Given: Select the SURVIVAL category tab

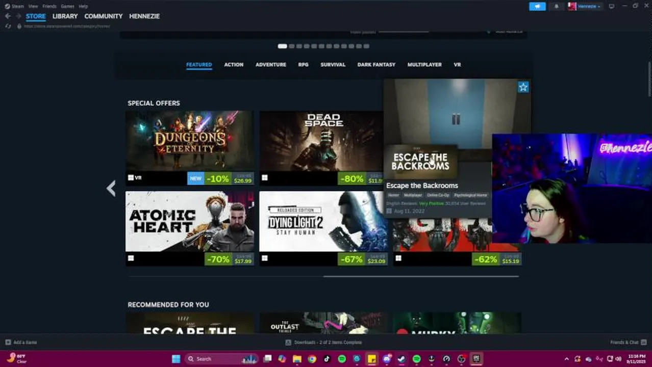Looking at the screenshot, I should [x=333, y=65].
